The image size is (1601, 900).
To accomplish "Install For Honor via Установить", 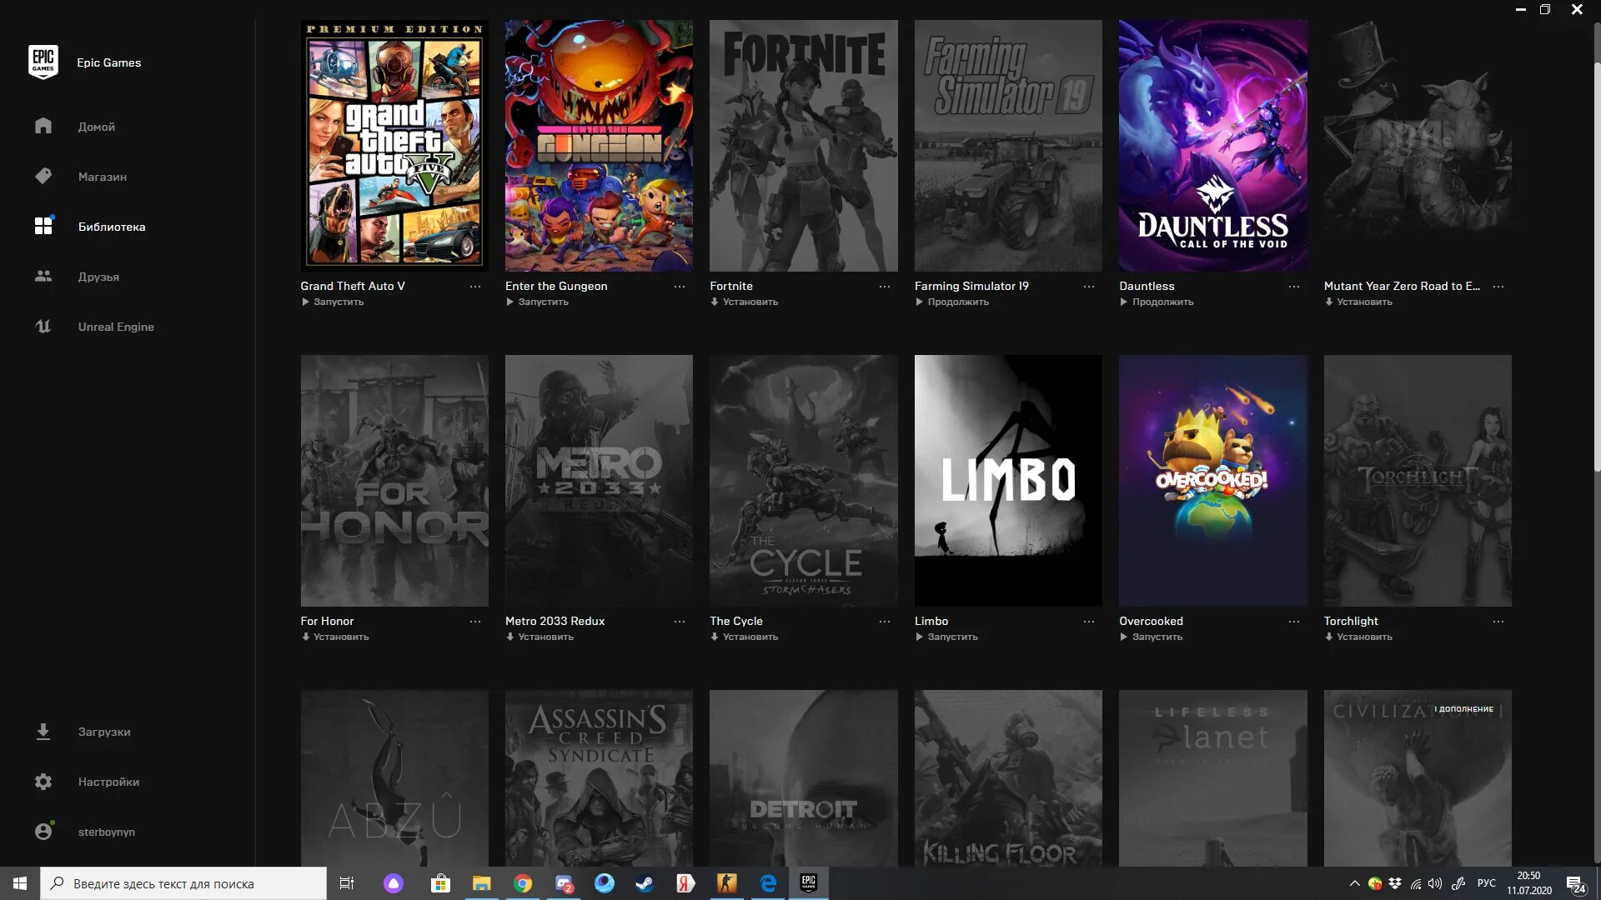I will (335, 637).
